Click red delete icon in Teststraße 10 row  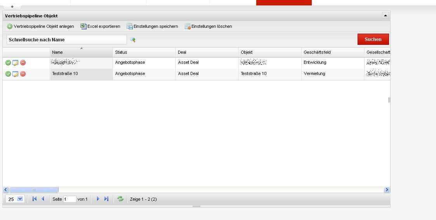click(x=23, y=74)
